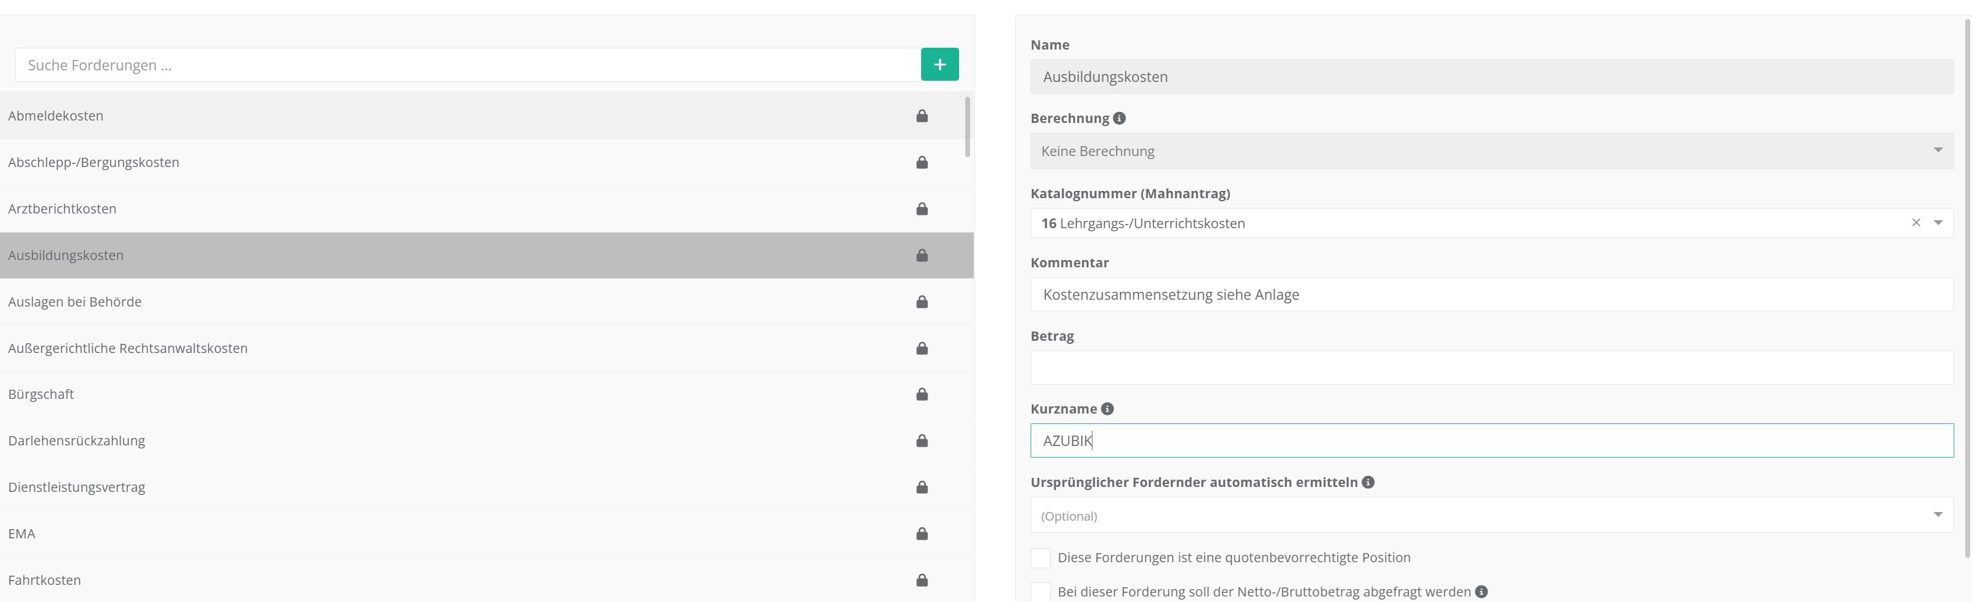
Task: Expand Katalognummer Lehrgangs-/Unterrichtskosten dropdown
Action: [1938, 223]
